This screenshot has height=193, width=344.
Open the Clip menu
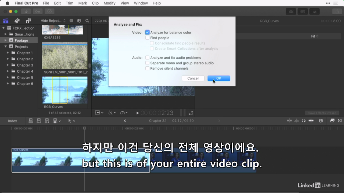tap(95, 3)
